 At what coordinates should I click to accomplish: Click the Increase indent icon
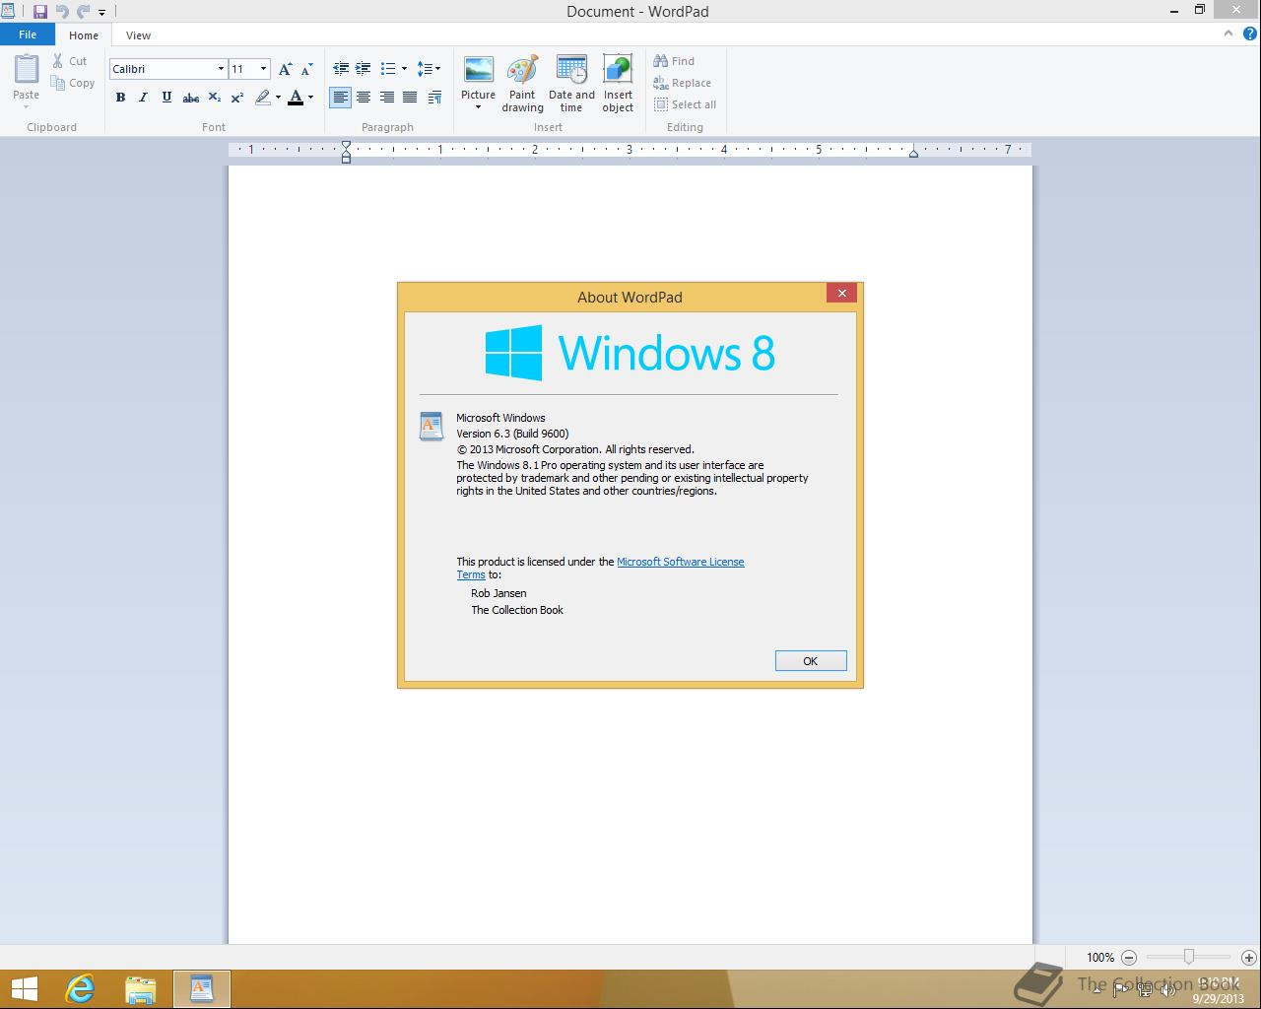(x=364, y=69)
